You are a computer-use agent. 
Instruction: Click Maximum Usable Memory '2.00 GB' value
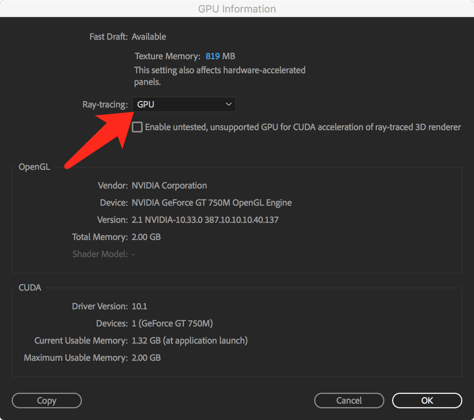click(x=146, y=358)
